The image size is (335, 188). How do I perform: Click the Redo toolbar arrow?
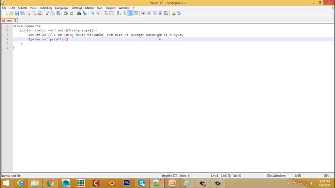tap(72, 14)
